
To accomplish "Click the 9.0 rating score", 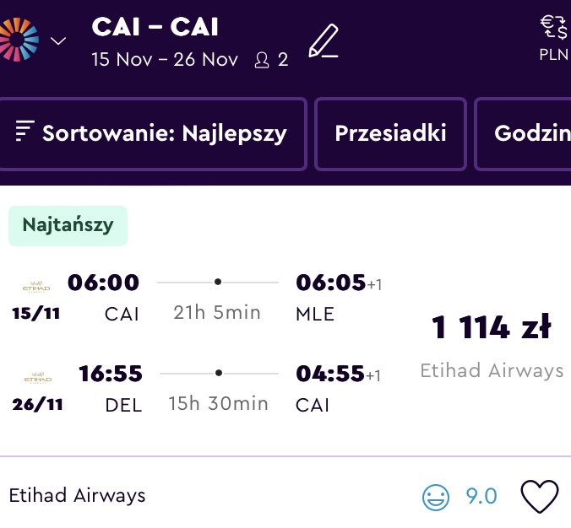I will point(481,496).
